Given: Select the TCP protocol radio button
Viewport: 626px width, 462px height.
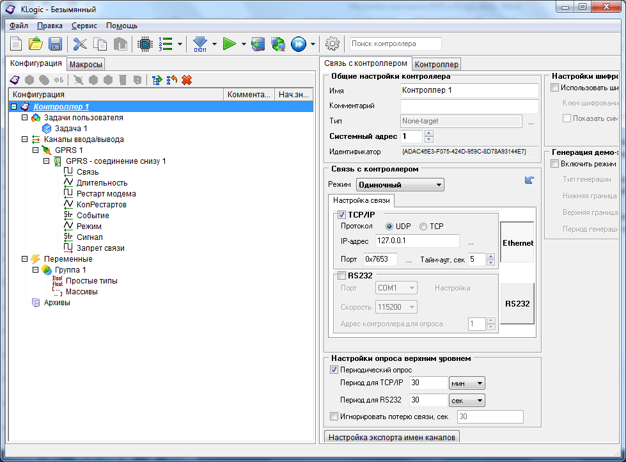Looking at the screenshot, I should (423, 227).
